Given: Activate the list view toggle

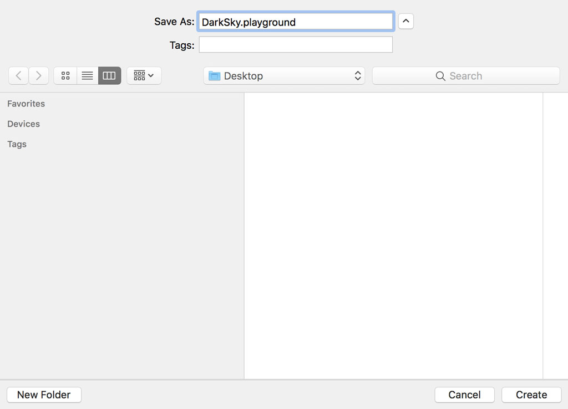Looking at the screenshot, I should click(x=87, y=75).
